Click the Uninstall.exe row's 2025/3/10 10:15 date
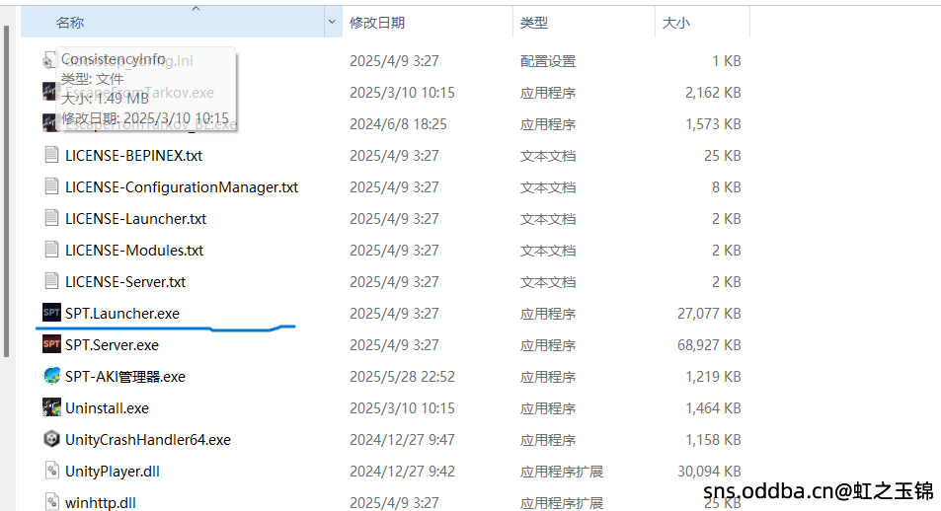The width and height of the screenshot is (941, 511). (402, 408)
